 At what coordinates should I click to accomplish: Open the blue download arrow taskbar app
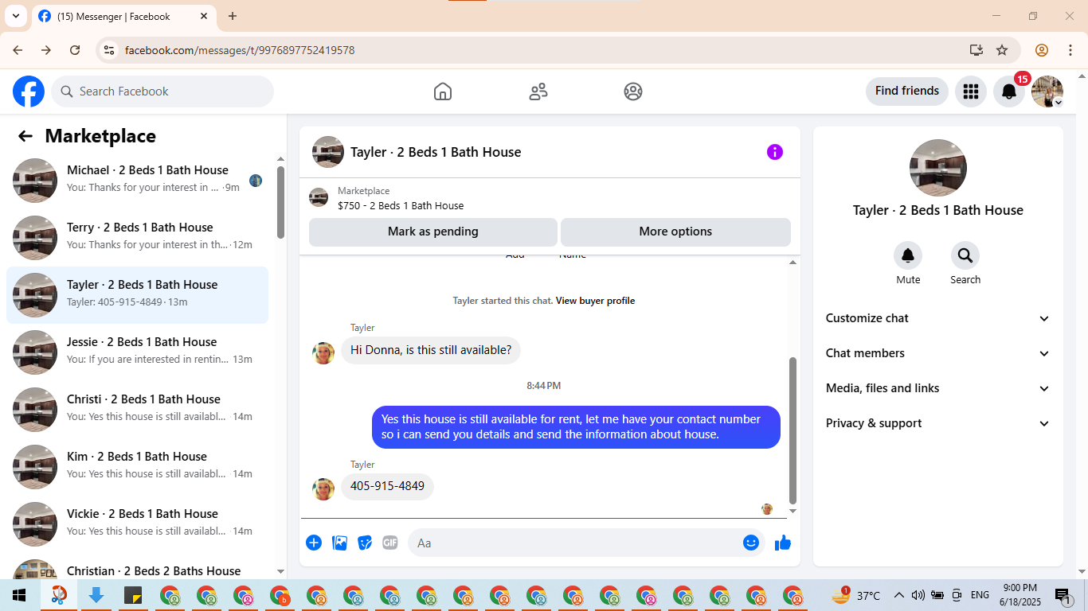(x=96, y=595)
